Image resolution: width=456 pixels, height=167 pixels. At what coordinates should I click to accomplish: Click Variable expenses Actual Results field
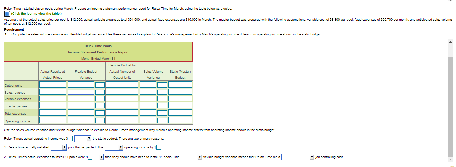coord(53,99)
